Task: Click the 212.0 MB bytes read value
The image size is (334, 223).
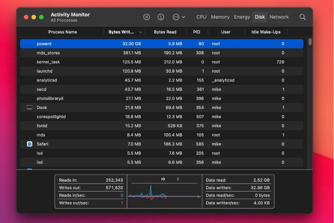Action: (x=173, y=62)
